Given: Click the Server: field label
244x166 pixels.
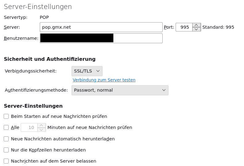Looking at the screenshot, I should 12,27.
